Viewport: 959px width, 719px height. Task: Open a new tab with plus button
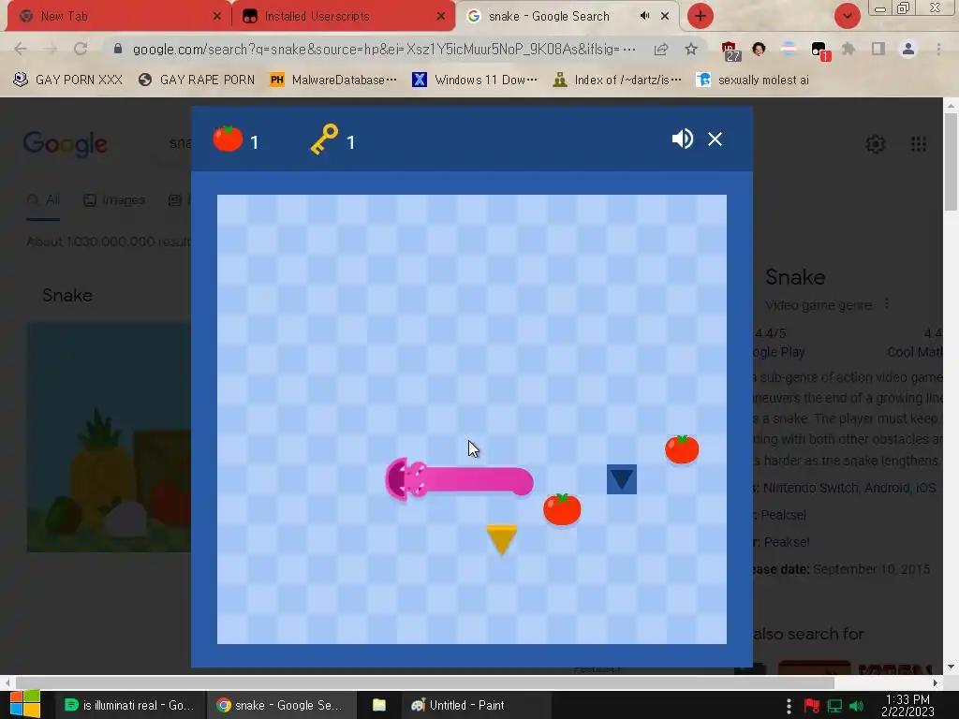(701, 16)
